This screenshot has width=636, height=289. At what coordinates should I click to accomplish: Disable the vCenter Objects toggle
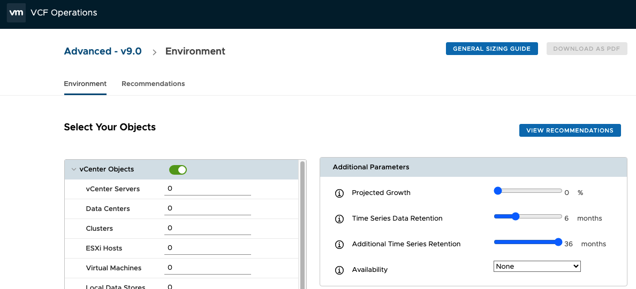pos(178,170)
